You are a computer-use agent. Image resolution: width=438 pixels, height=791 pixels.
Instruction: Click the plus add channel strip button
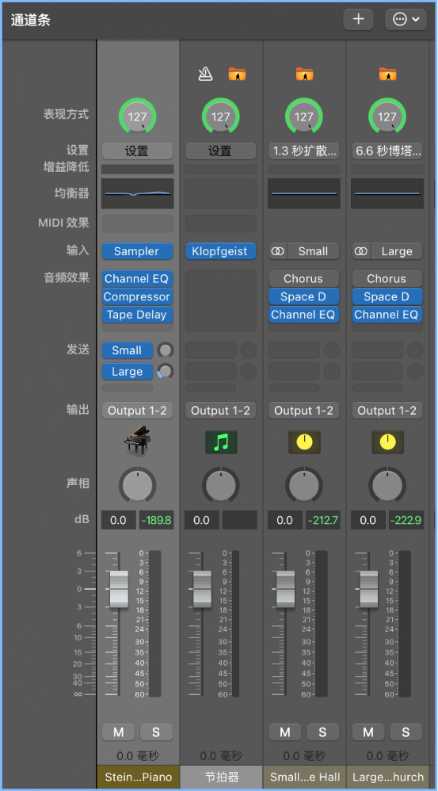pyautogui.click(x=358, y=19)
